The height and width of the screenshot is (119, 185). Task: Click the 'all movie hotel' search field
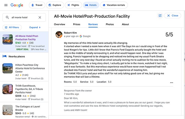coord(24,17)
